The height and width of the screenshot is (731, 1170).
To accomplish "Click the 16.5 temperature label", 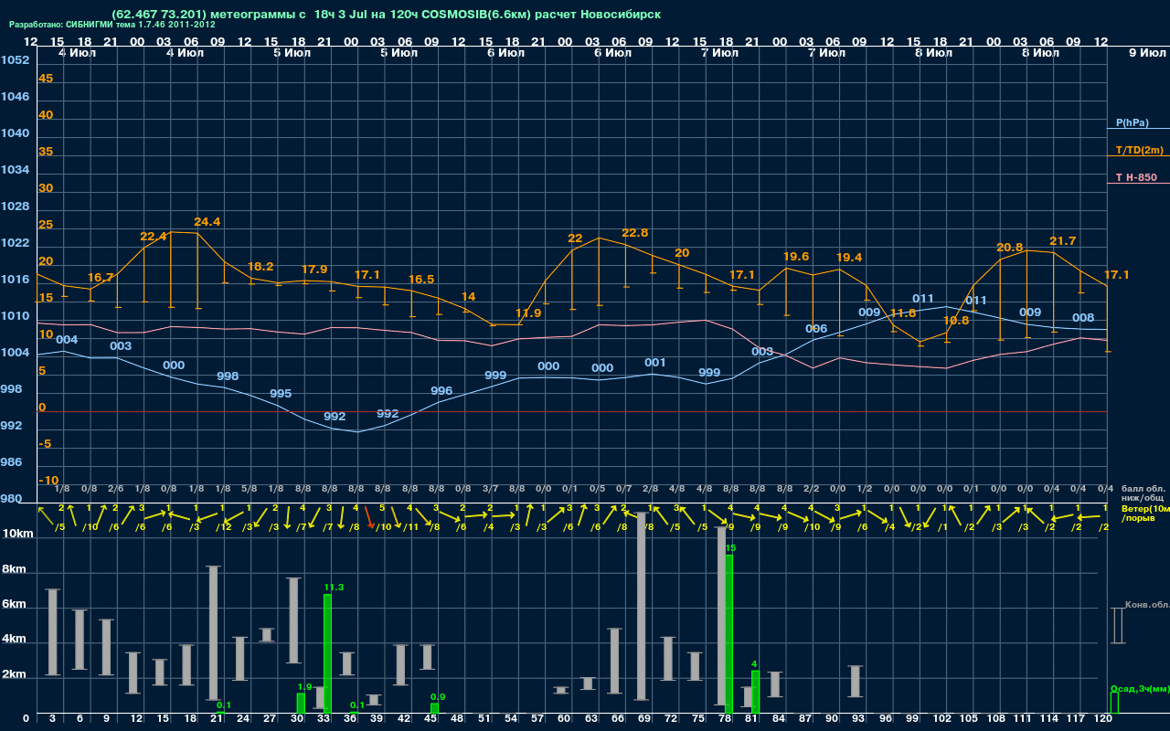I will [x=421, y=280].
